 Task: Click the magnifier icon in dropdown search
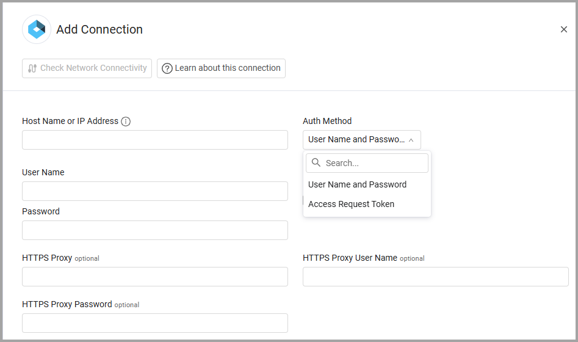pos(316,163)
